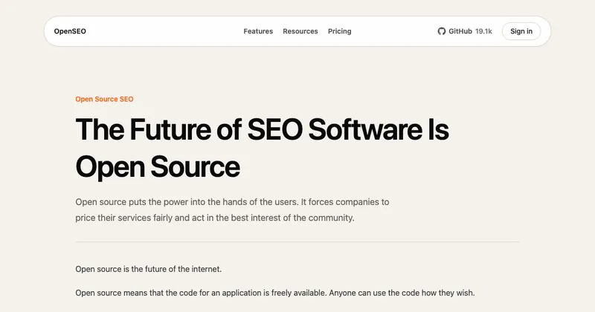Click the orange Open Source SEO label
595x312 pixels.
[x=104, y=100]
